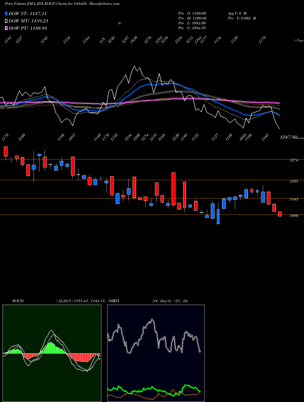Click the 1247.95 value beside EMA chart
304x402 pixels.
[288, 138]
